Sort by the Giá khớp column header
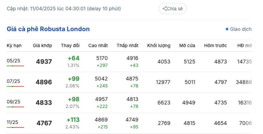Screen dimensions: 263x134 pyautogui.click(x=42, y=46)
